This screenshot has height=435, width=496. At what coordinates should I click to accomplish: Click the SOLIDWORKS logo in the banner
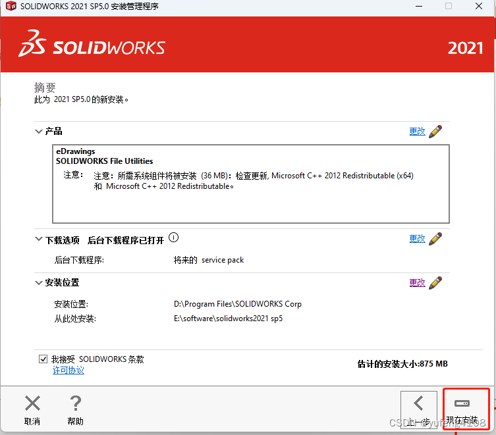click(x=92, y=47)
